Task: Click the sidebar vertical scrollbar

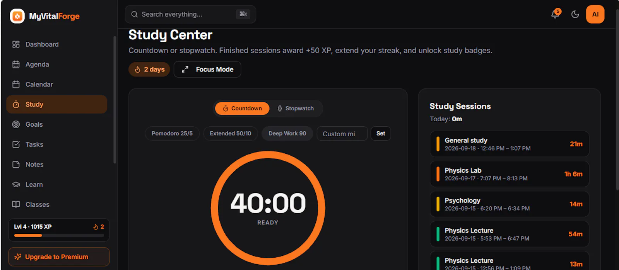Action: (x=115, y=100)
